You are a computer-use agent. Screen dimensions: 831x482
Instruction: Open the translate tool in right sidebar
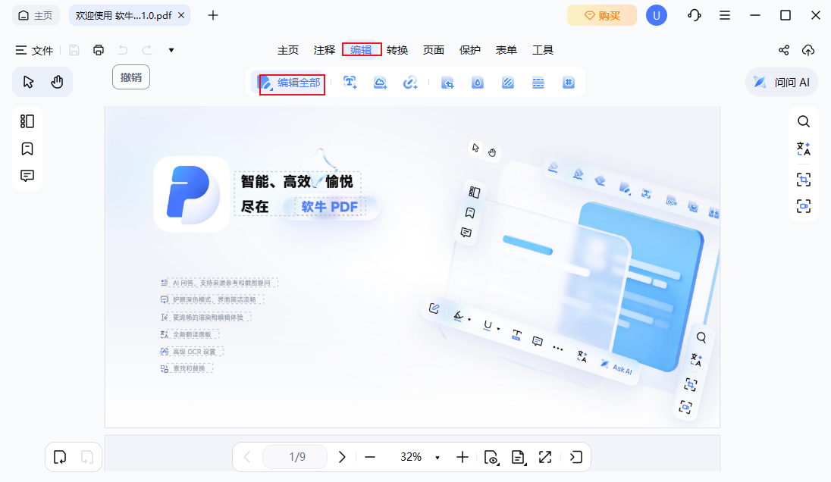(804, 149)
